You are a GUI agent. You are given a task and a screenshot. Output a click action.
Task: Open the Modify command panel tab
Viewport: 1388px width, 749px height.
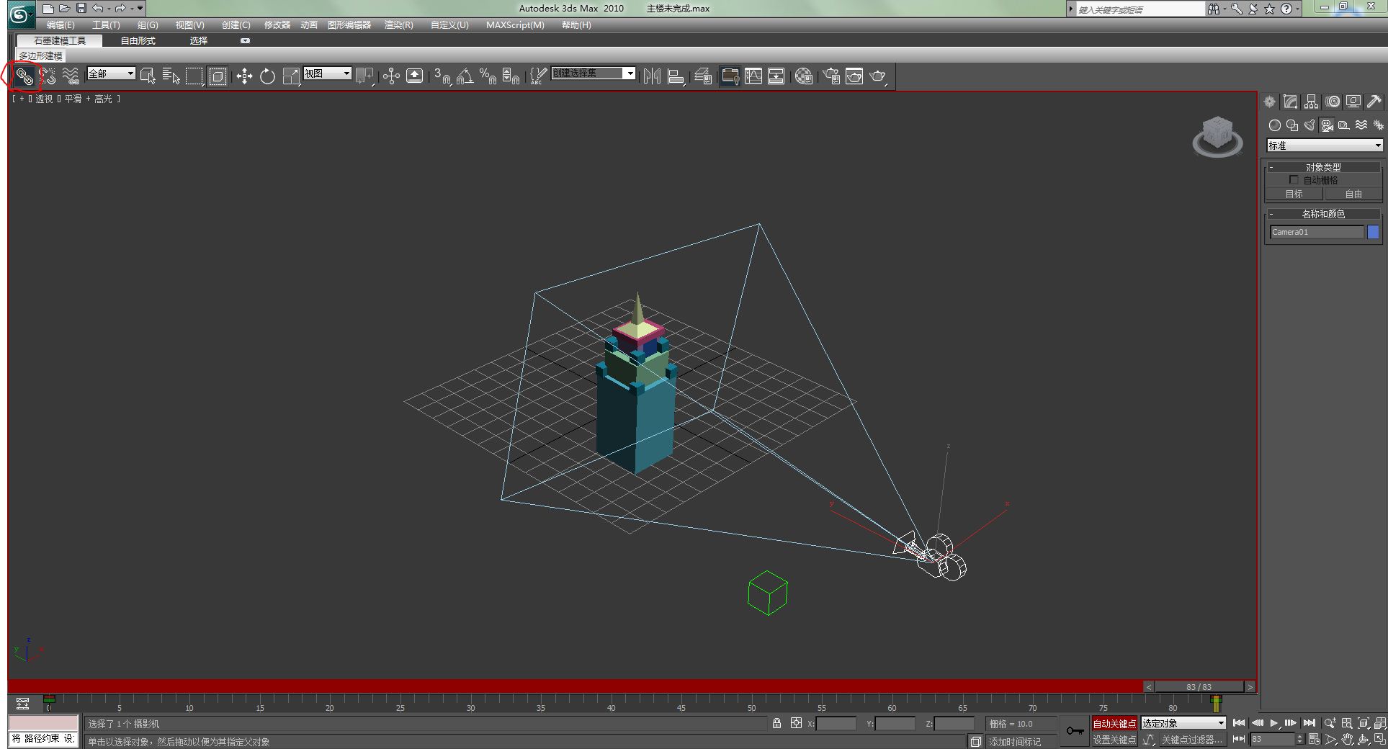(1291, 102)
